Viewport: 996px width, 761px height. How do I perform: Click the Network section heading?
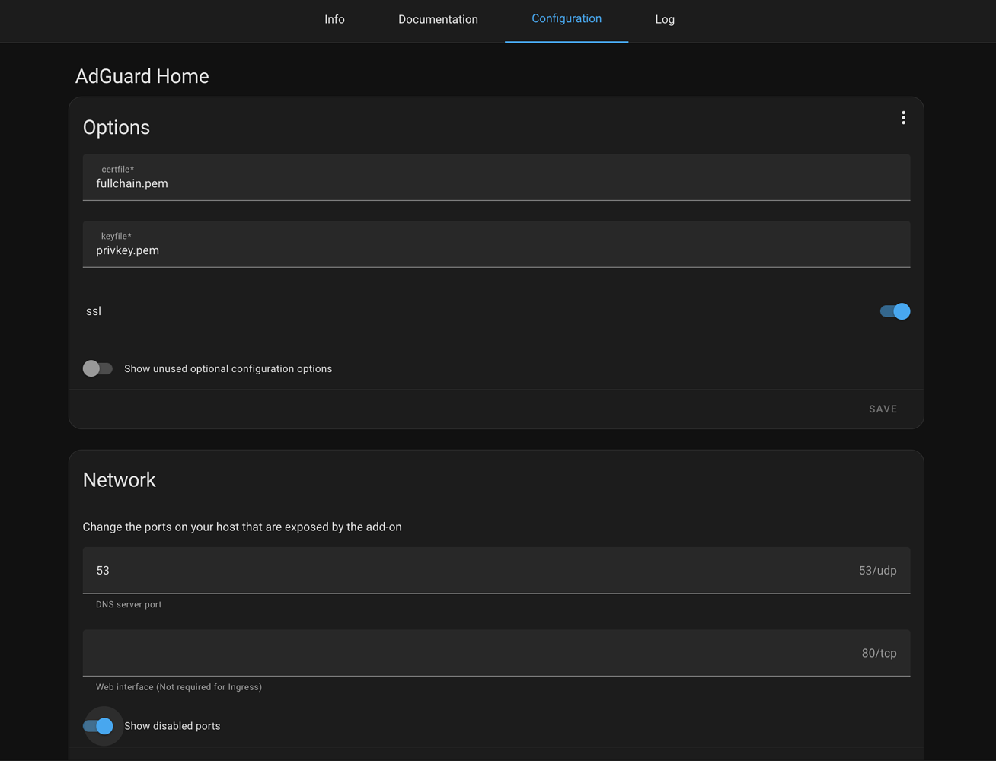(x=120, y=479)
